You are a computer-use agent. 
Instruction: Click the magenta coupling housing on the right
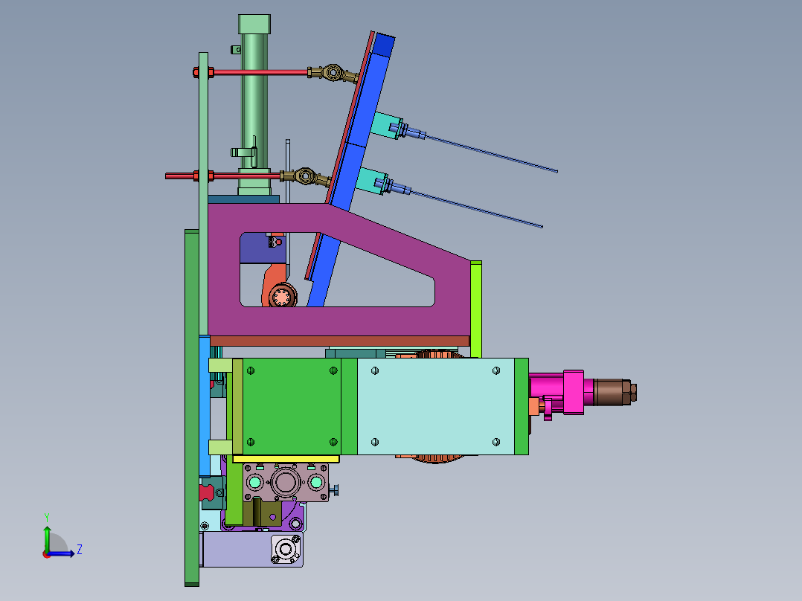click(x=573, y=392)
